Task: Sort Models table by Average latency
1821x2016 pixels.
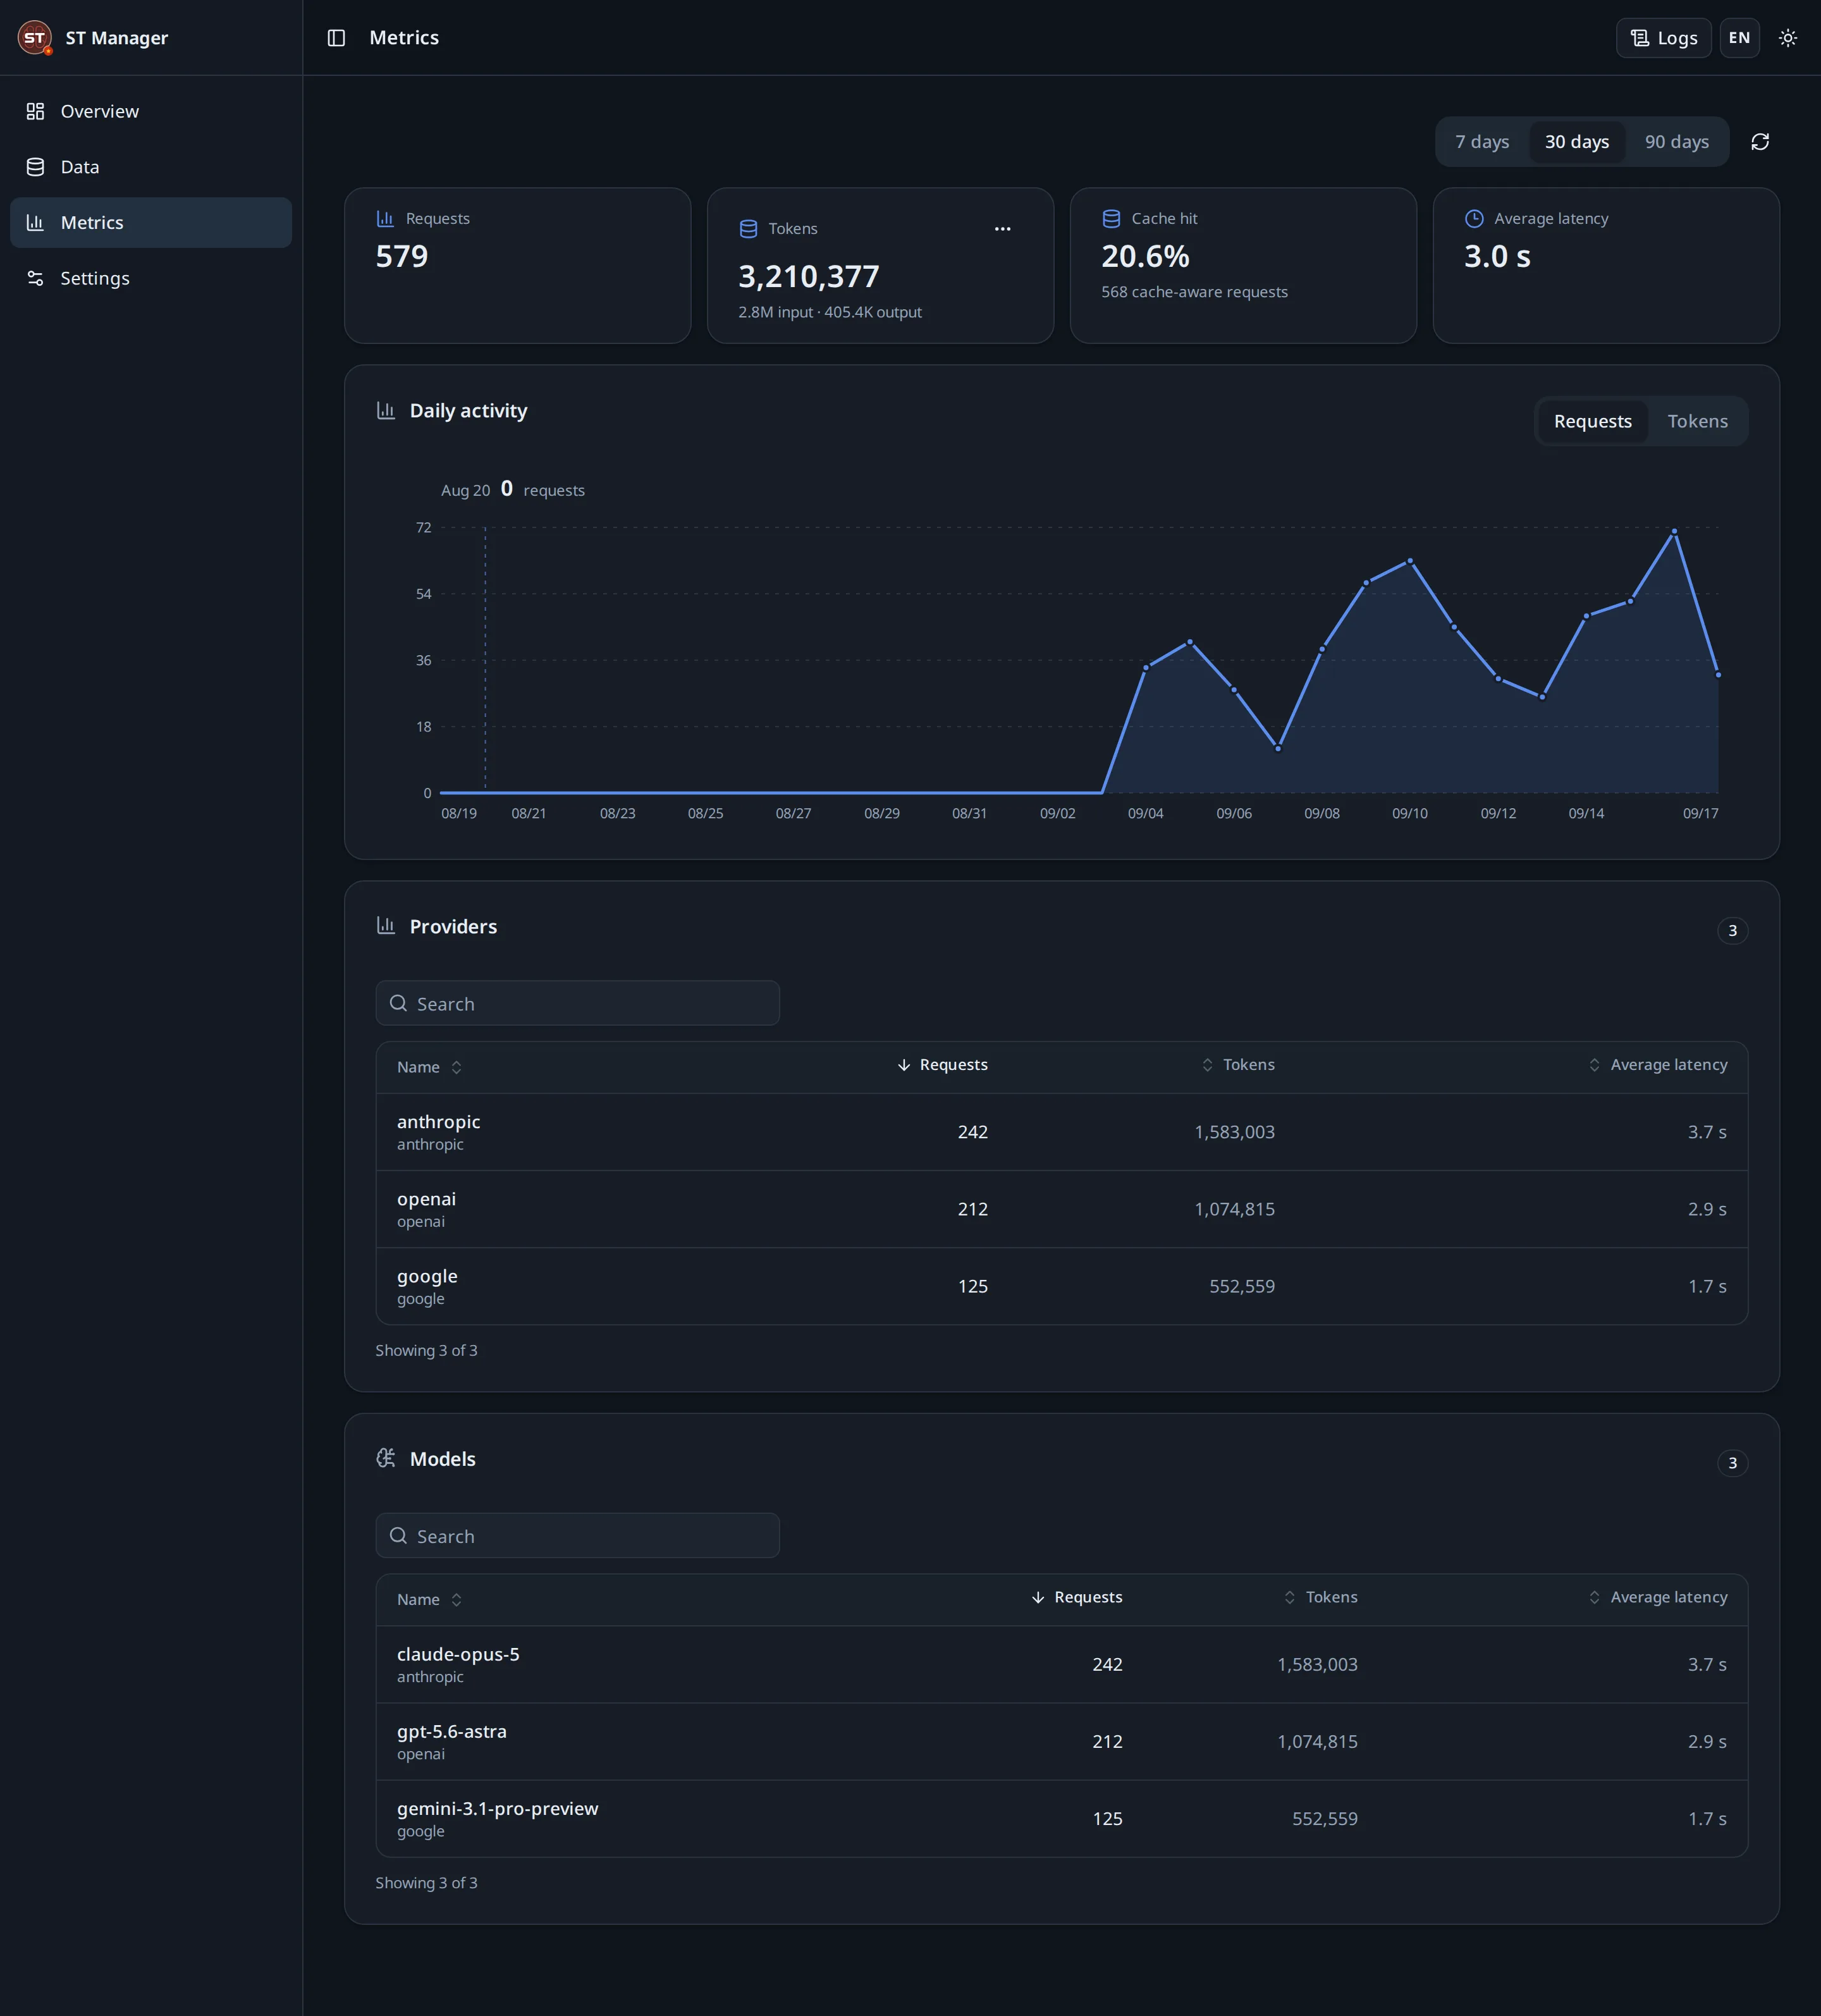Action: click(x=1657, y=1597)
